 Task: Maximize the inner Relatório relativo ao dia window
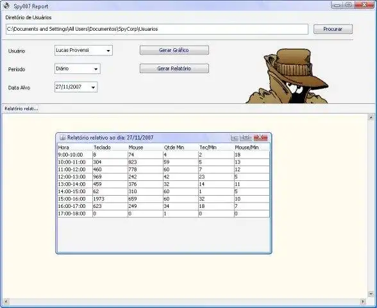coord(246,137)
